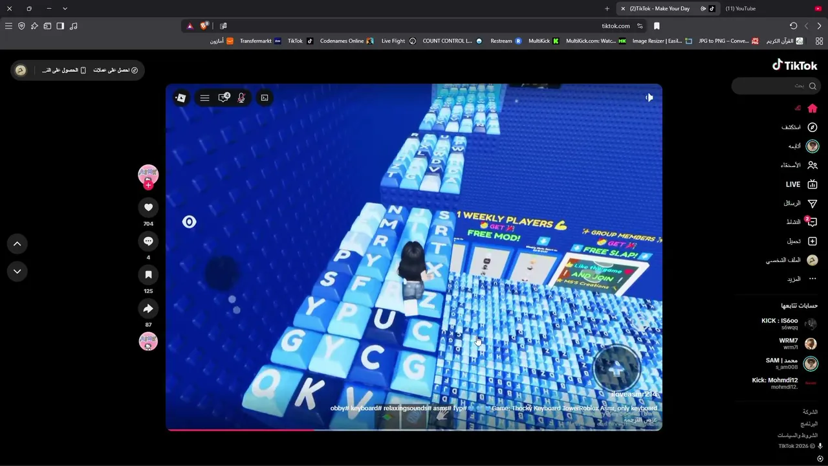Screen dimensions: 828x466
Task: Seek on the video progress bar
Action: 414,429
